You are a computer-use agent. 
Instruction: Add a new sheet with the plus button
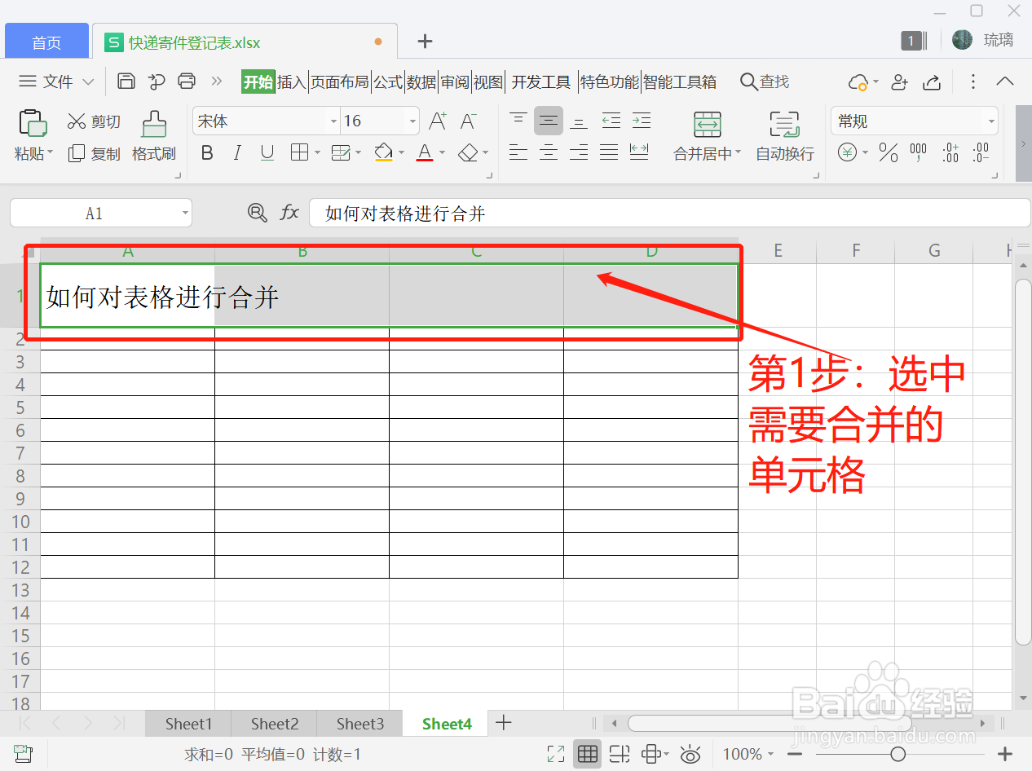tap(503, 723)
